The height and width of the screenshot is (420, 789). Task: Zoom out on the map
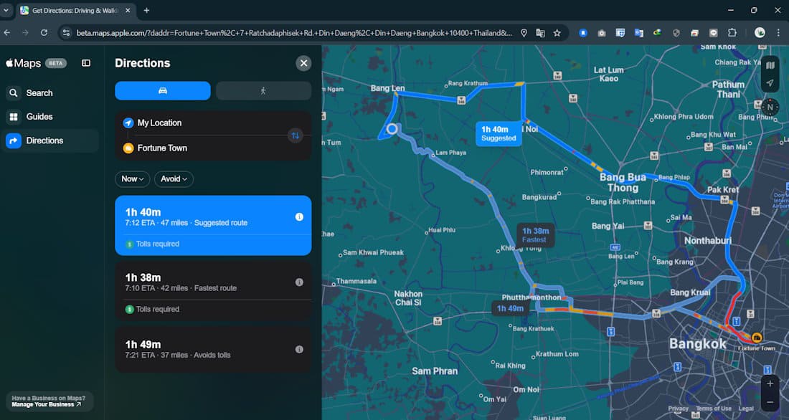pyautogui.click(x=770, y=402)
